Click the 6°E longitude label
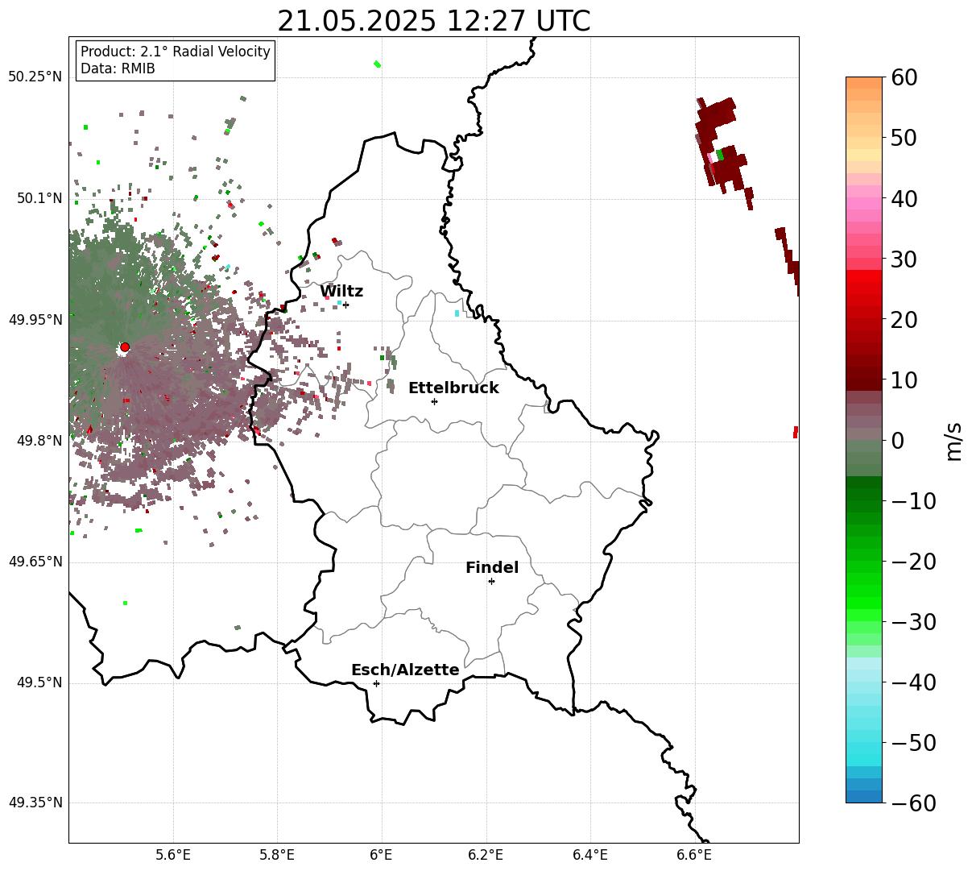 point(382,855)
